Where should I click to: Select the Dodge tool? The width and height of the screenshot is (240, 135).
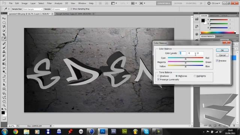[4, 72]
